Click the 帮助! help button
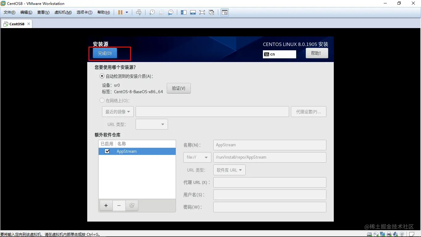421x237 pixels. tap(317, 53)
